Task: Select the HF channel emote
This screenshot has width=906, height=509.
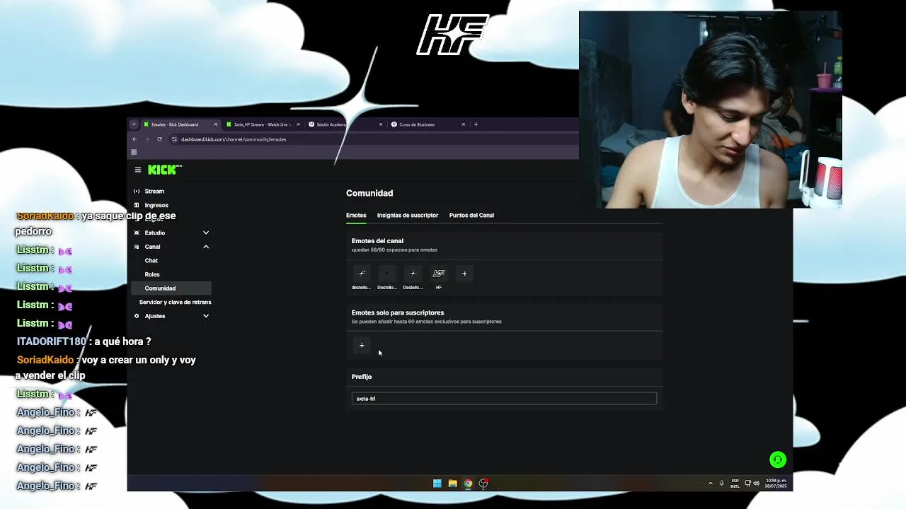Action: tap(439, 274)
